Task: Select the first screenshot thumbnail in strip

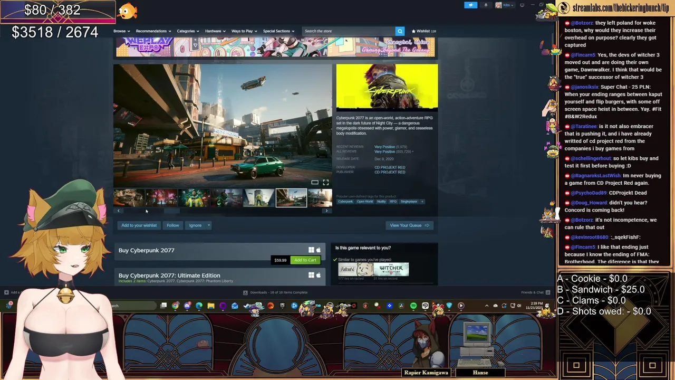Action: coord(129,198)
